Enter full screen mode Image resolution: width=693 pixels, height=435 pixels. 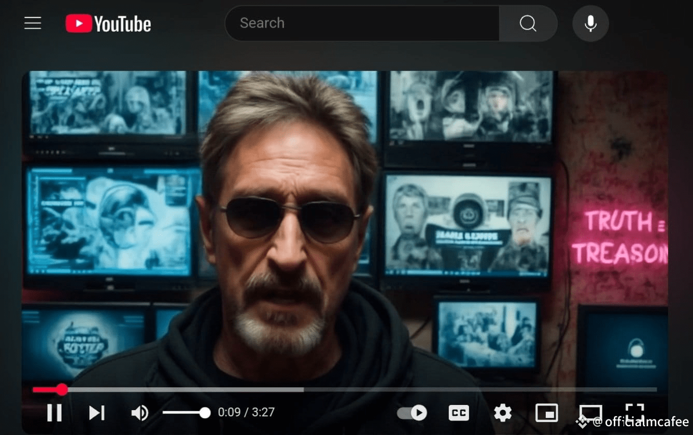tap(634, 413)
